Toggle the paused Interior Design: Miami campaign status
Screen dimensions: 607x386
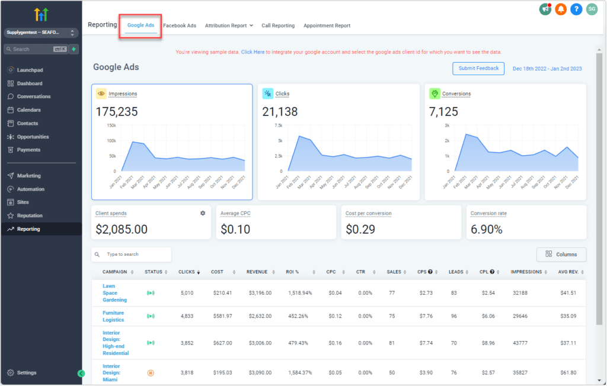(149, 373)
